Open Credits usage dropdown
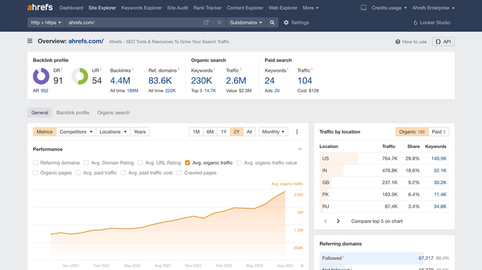The width and height of the screenshot is (482, 270). click(x=389, y=8)
